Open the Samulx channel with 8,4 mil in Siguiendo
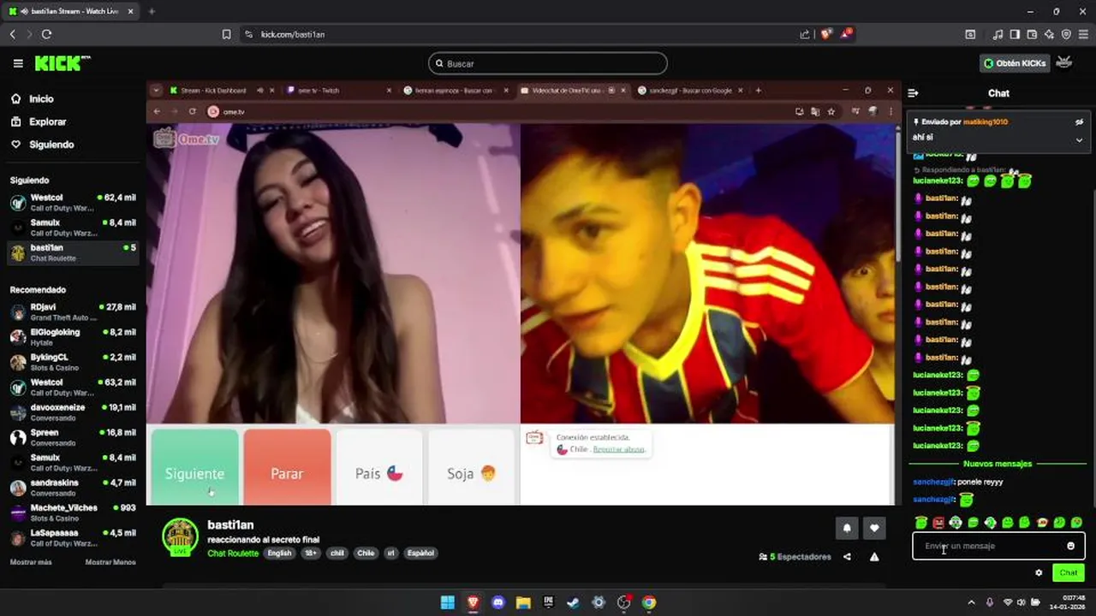Screen dimensions: 1096x616 [73, 227]
